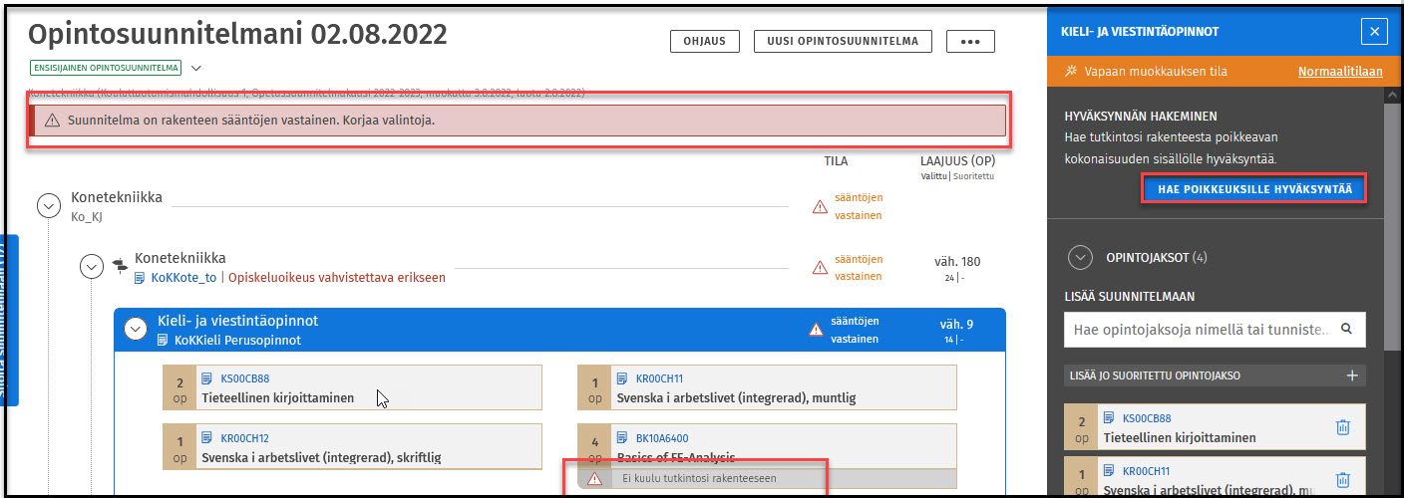Delete KR00CH11 from side panel list
This screenshot has height=498, width=1404.
click(x=1342, y=480)
